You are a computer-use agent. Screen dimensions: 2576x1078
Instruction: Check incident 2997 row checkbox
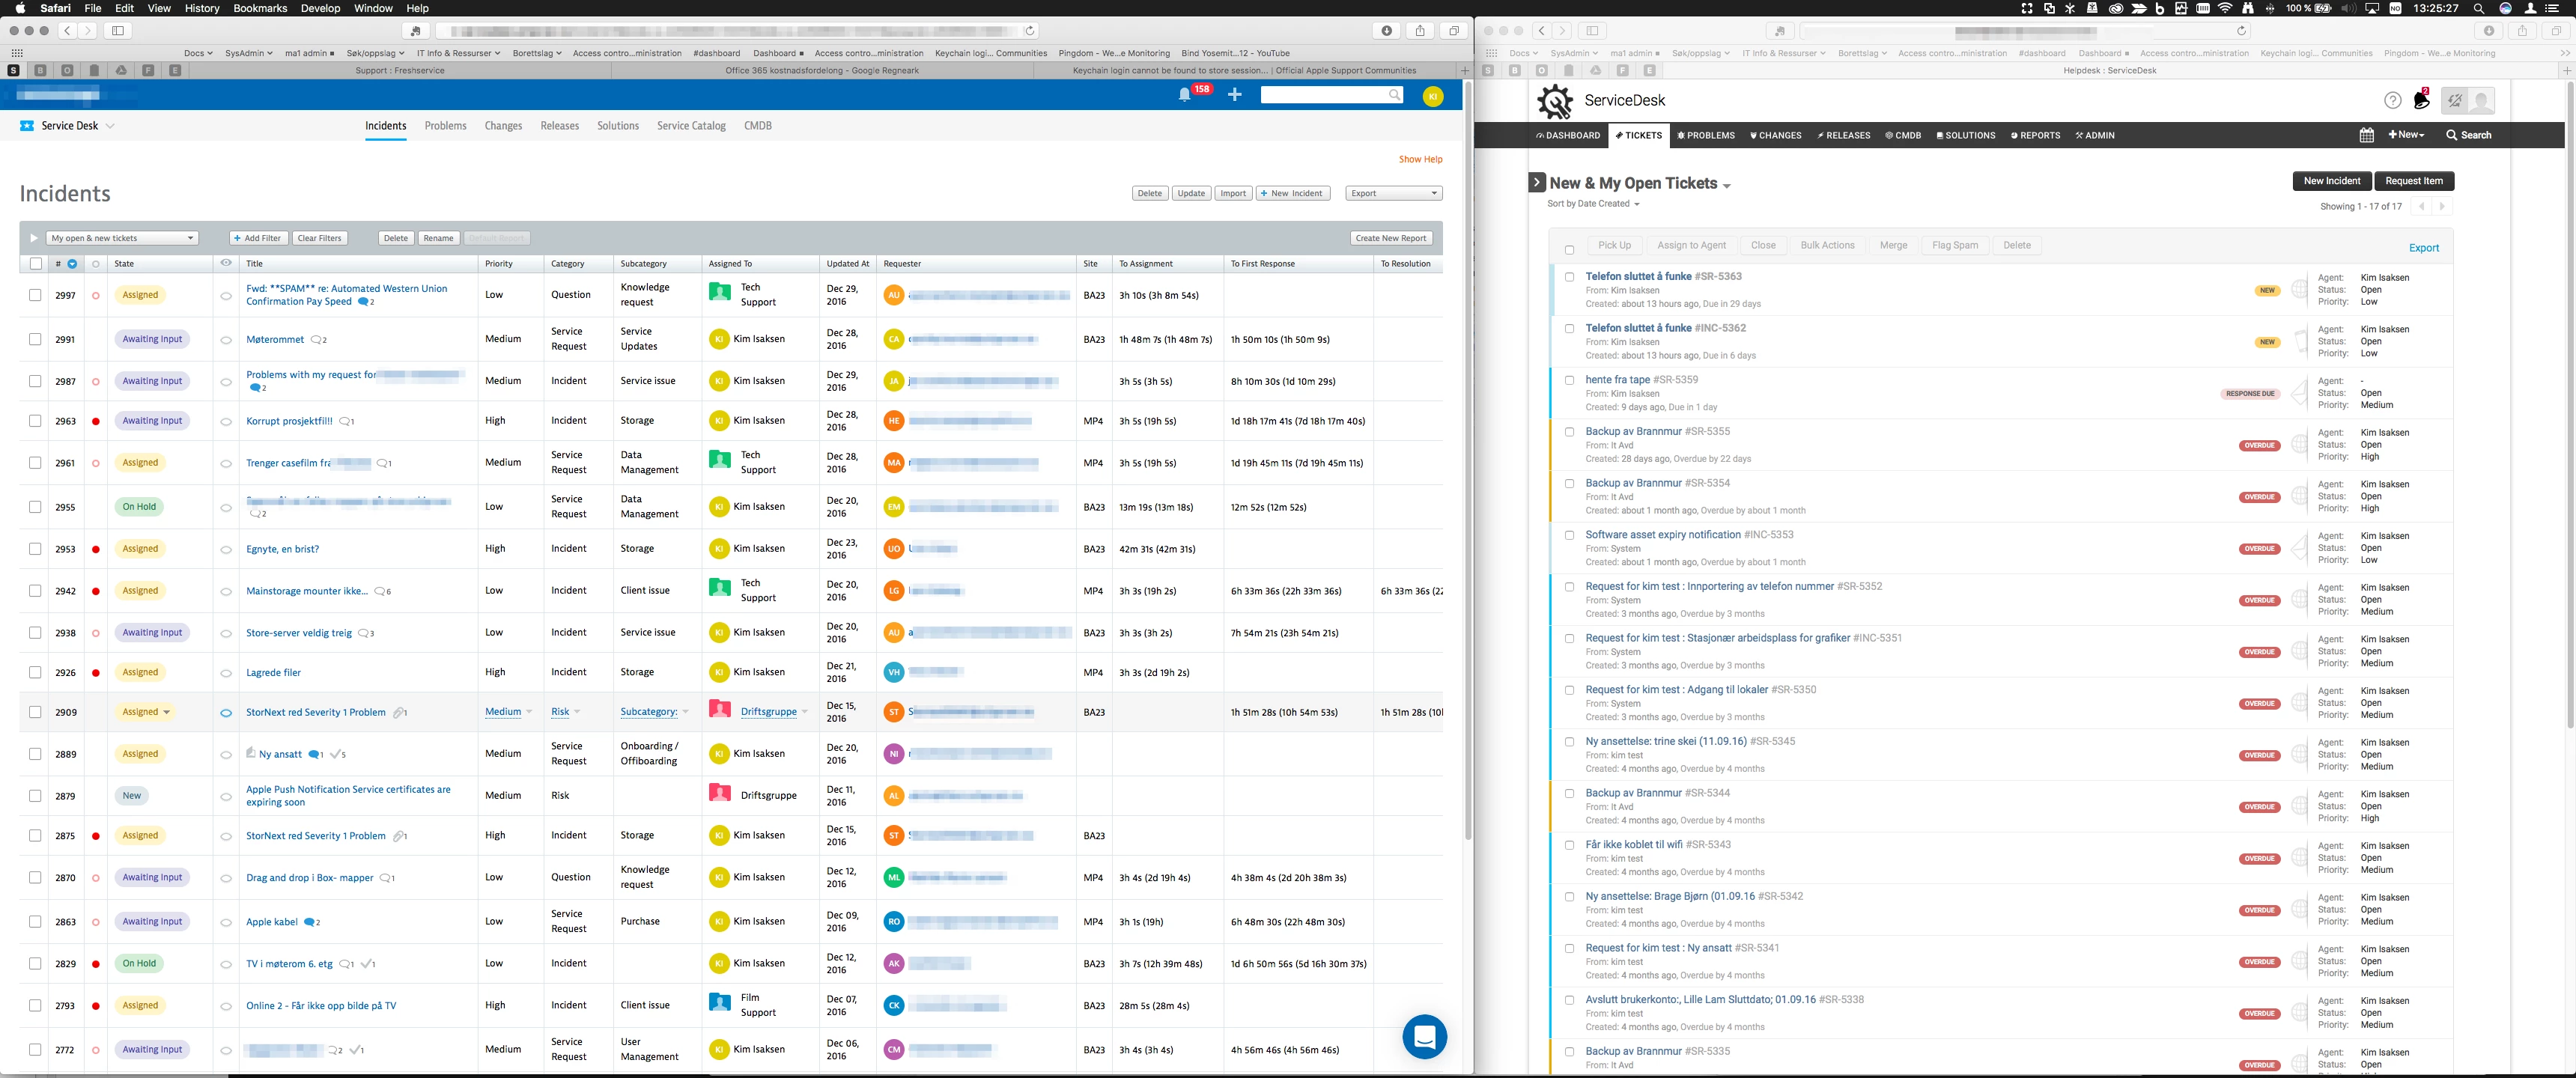tap(35, 295)
